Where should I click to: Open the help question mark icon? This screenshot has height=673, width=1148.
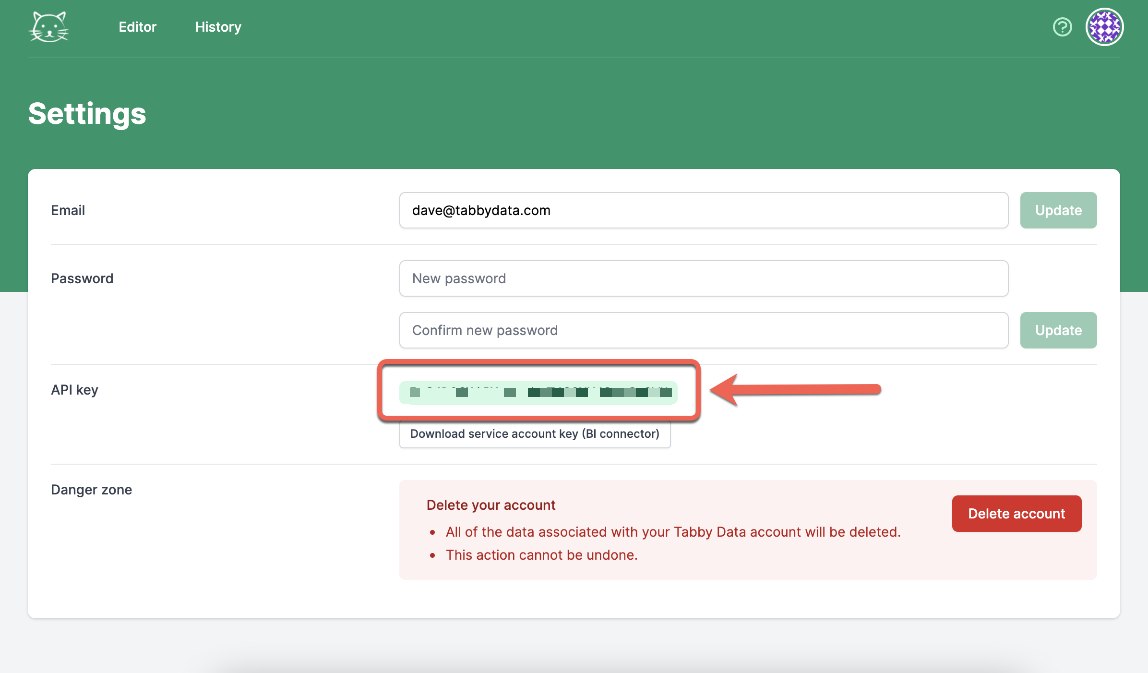click(1062, 27)
